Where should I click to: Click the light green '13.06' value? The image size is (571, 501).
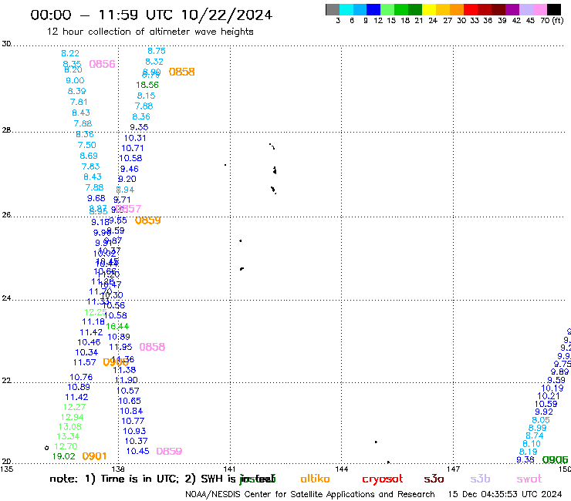70,427
